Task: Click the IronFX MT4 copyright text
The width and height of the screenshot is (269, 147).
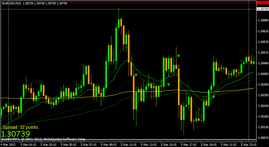Action: pos(43,139)
